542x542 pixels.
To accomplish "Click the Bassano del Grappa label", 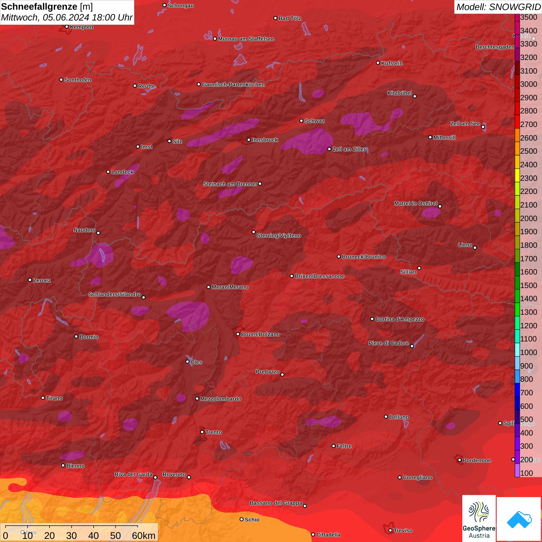I will [276, 503].
